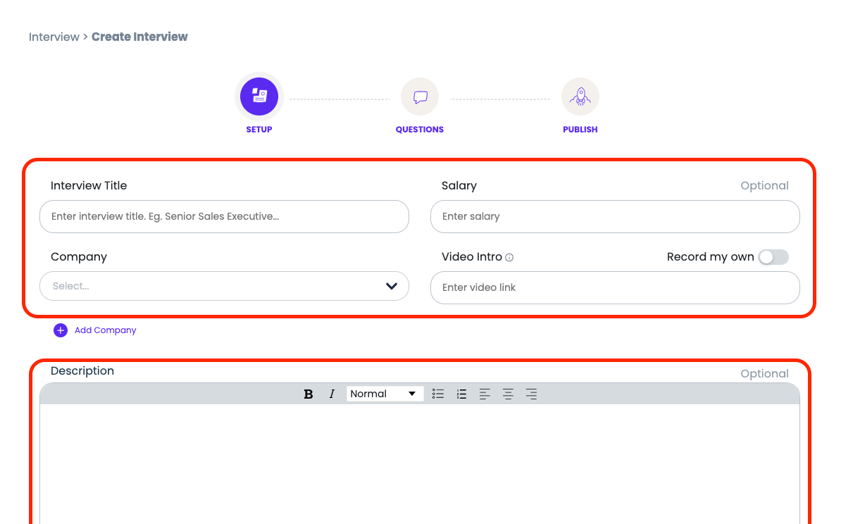Viewport: 853px width, 524px height.
Task: Click the SETUP step label
Action: tap(259, 130)
